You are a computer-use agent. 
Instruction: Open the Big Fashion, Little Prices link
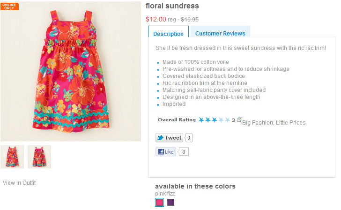[x=274, y=123]
